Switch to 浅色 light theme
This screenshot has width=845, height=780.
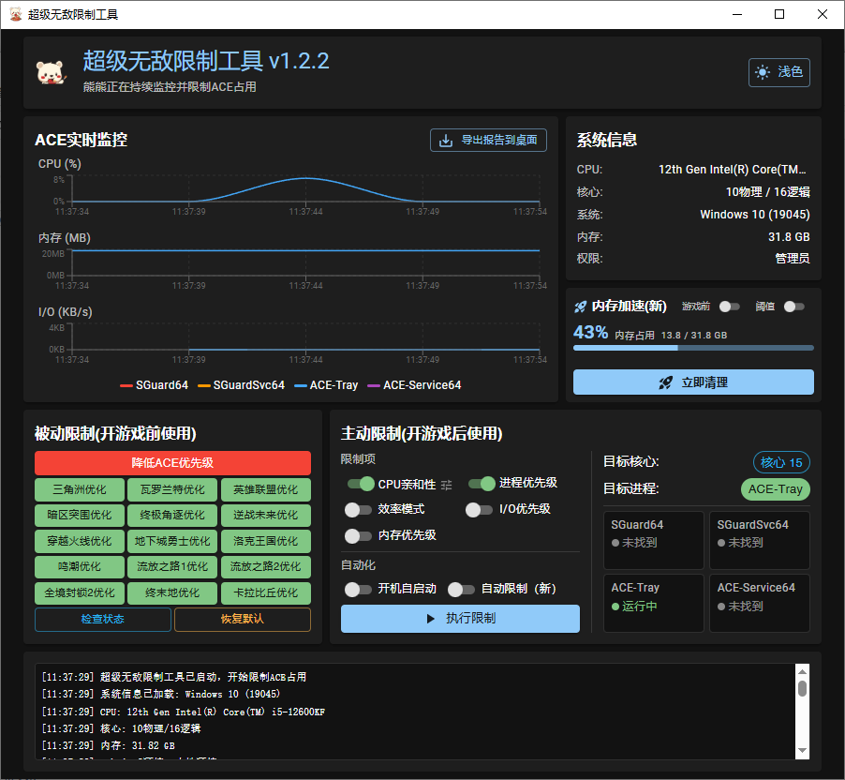tap(778, 72)
